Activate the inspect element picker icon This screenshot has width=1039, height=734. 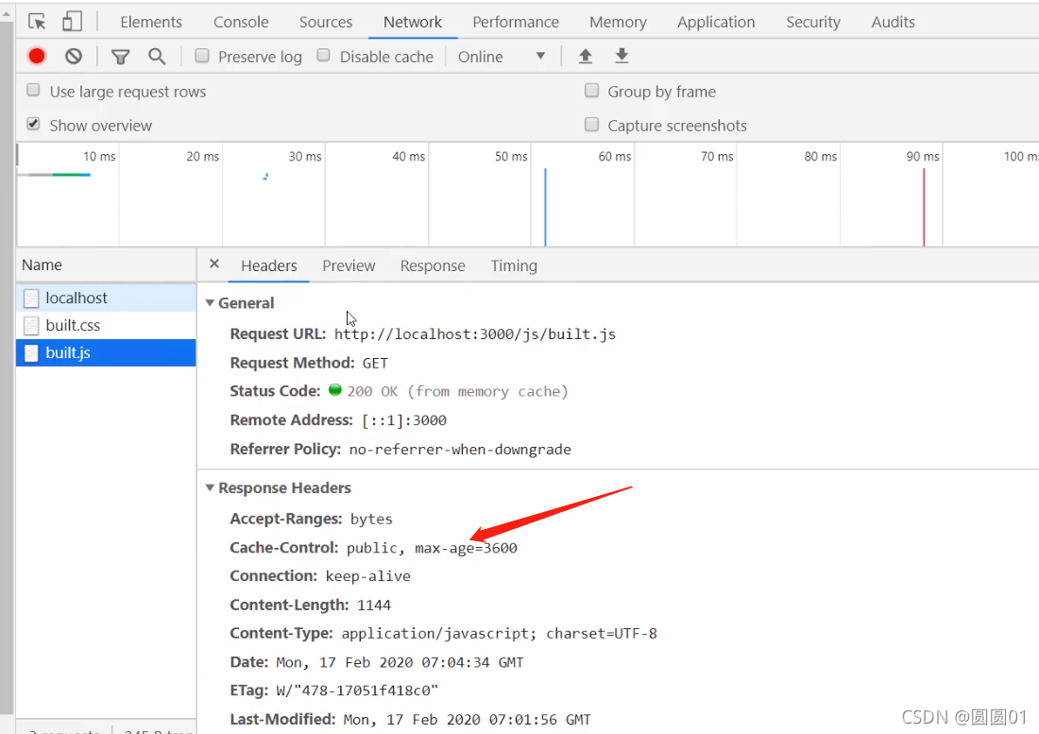click(37, 22)
